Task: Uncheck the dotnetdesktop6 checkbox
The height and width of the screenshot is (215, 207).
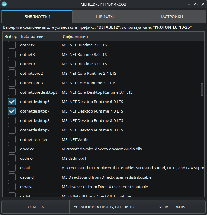Action: tap(12, 102)
